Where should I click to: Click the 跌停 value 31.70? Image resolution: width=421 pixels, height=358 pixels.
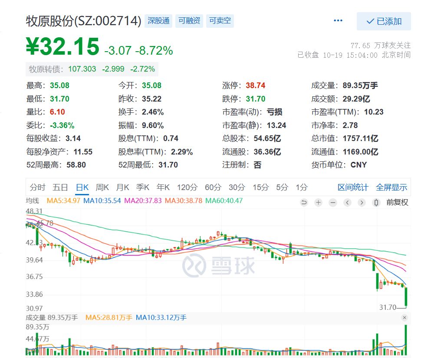[x=255, y=99]
